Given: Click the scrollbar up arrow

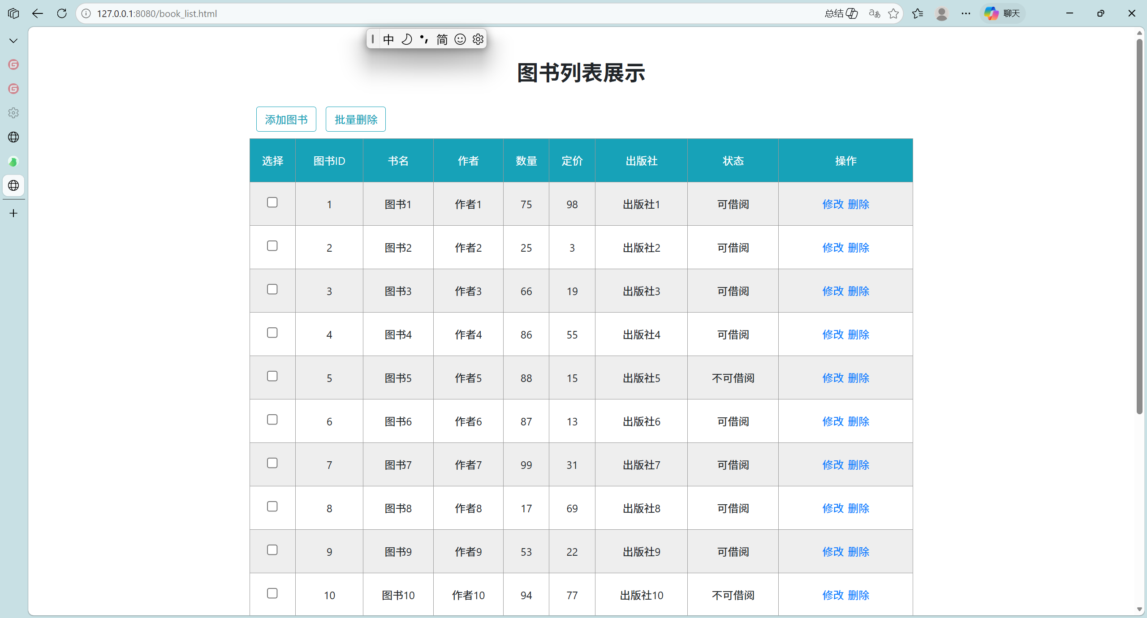Looking at the screenshot, I should tap(1139, 33).
